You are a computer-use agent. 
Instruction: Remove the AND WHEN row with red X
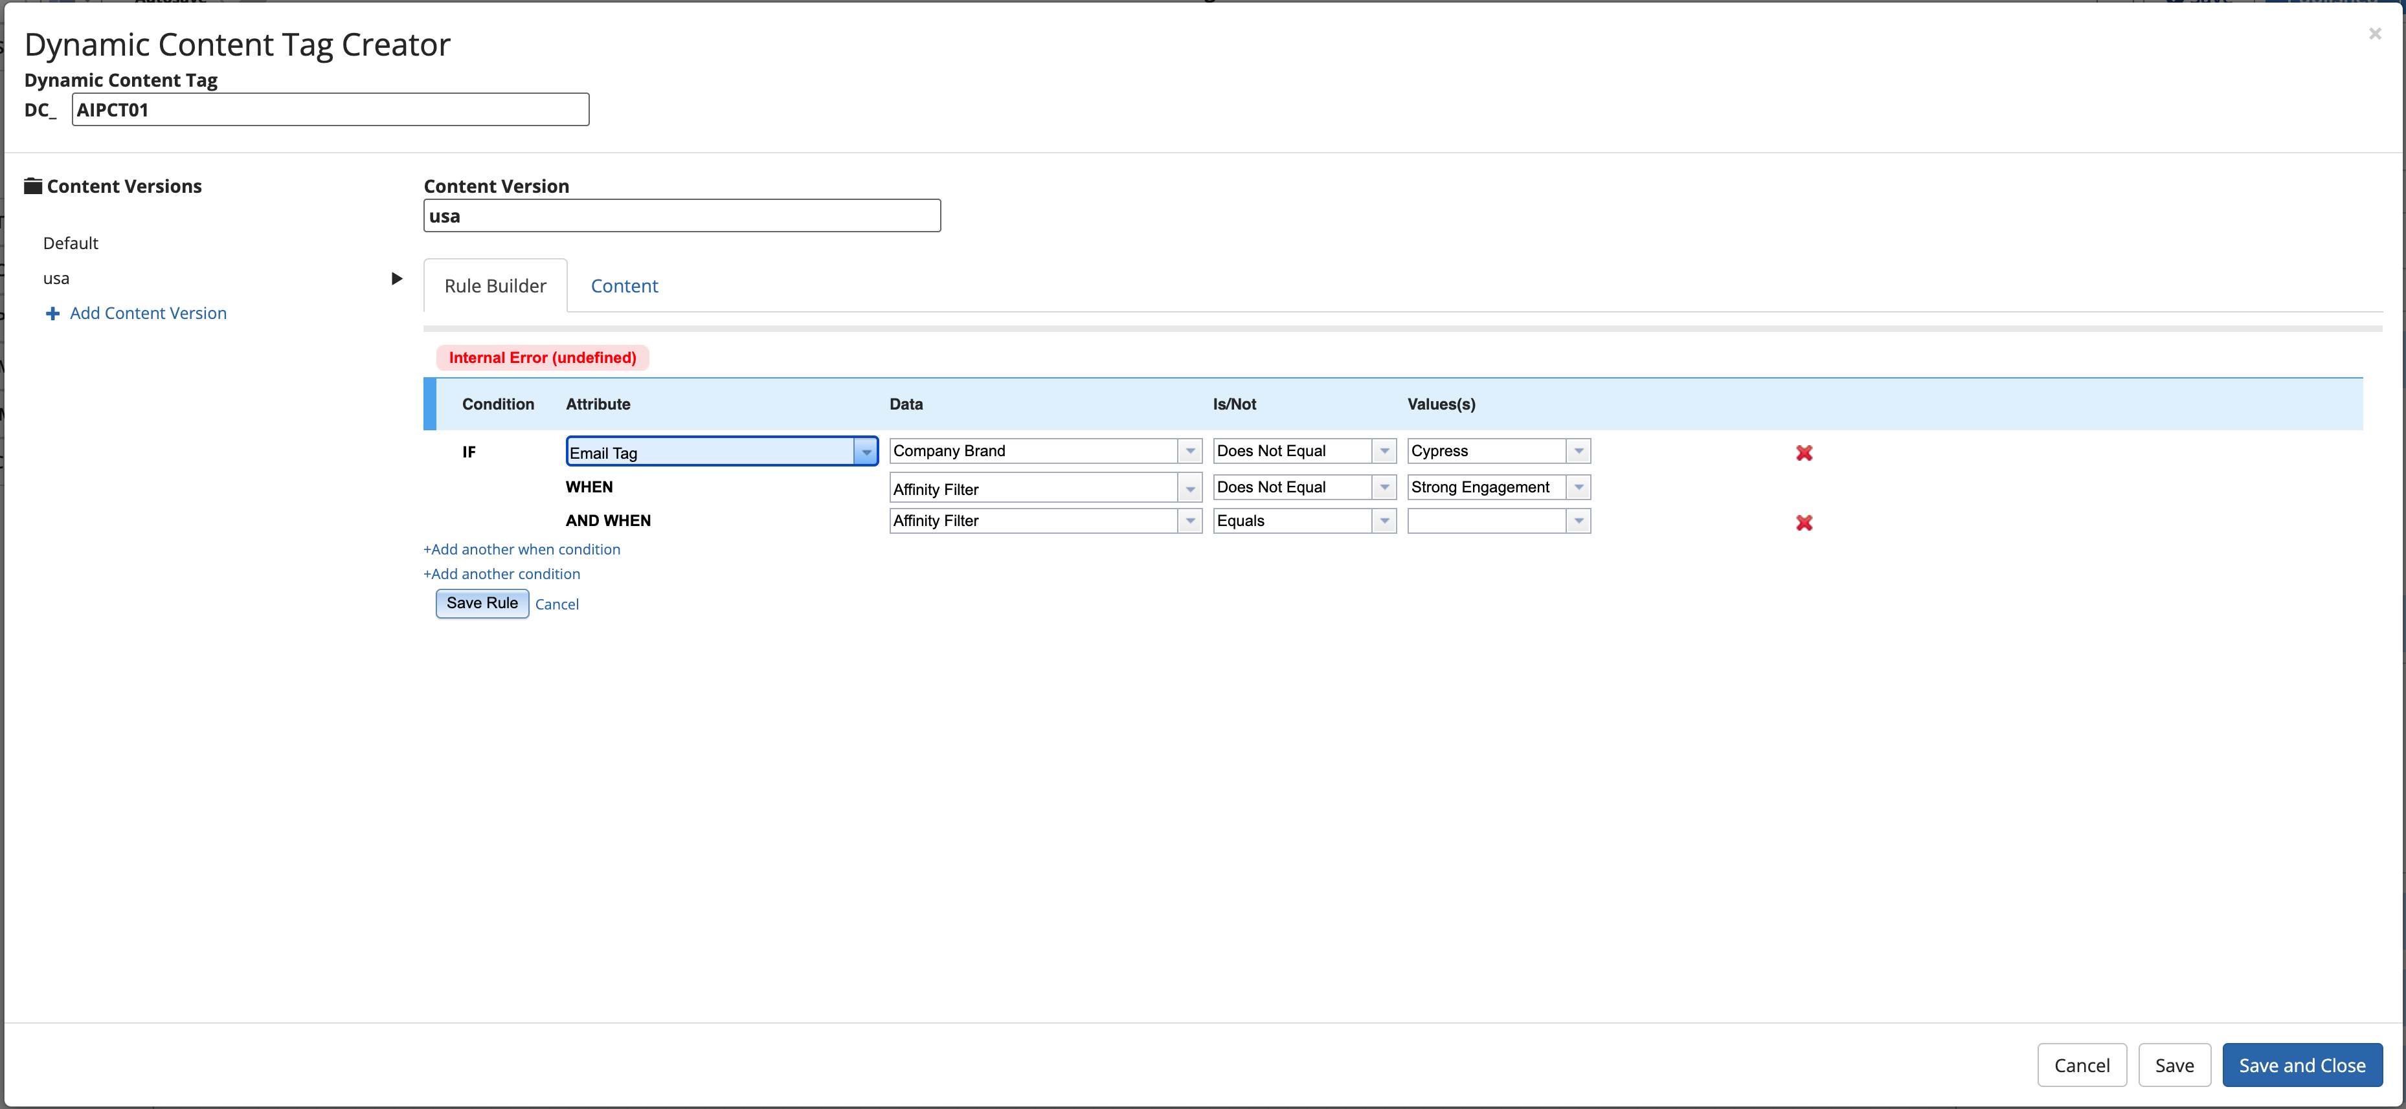(x=1804, y=523)
